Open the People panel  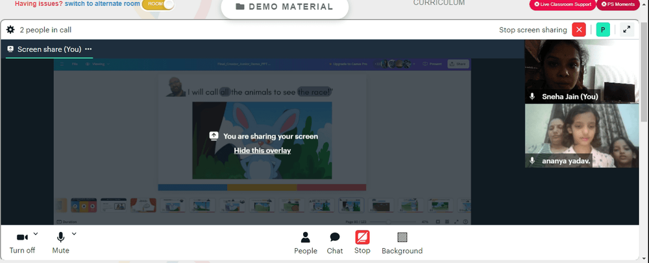click(x=306, y=243)
